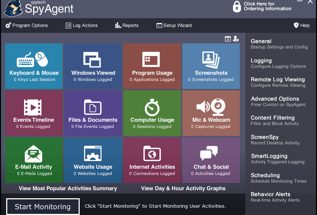Click Here for Ordering Information link
The height and width of the screenshot is (215, 317).
click(268, 6)
